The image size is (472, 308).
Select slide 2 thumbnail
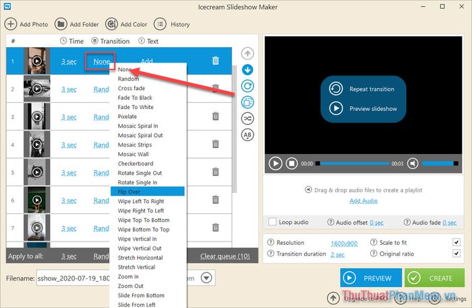tap(37, 89)
